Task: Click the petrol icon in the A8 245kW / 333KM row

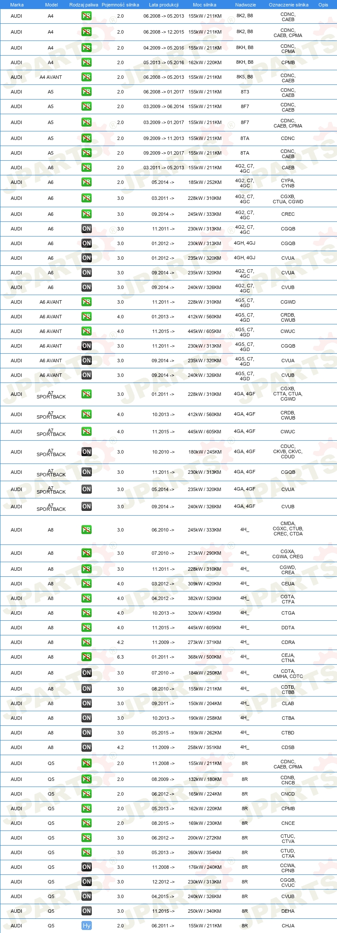Action: point(87,530)
